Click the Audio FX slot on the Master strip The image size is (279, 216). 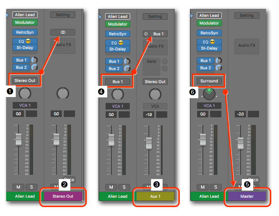click(247, 45)
